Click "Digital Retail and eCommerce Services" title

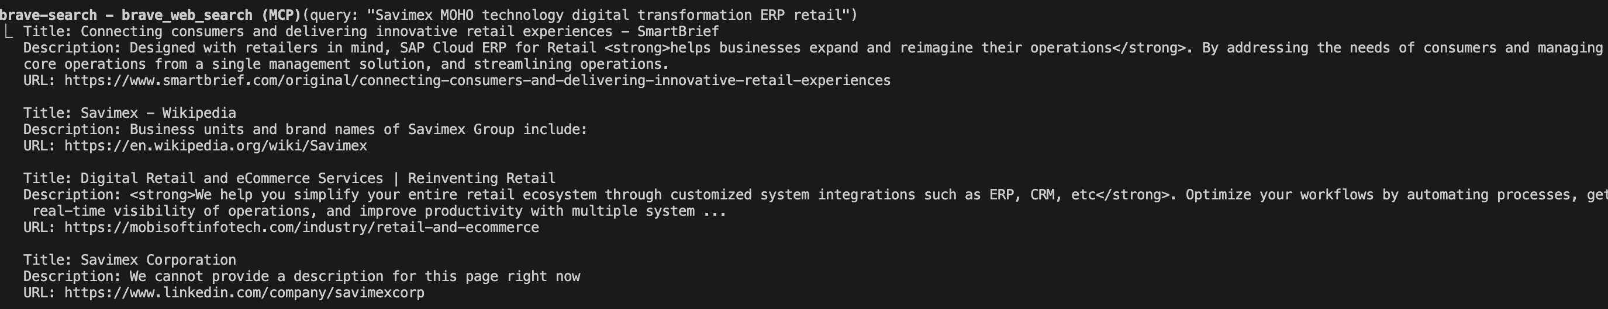tap(232, 178)
